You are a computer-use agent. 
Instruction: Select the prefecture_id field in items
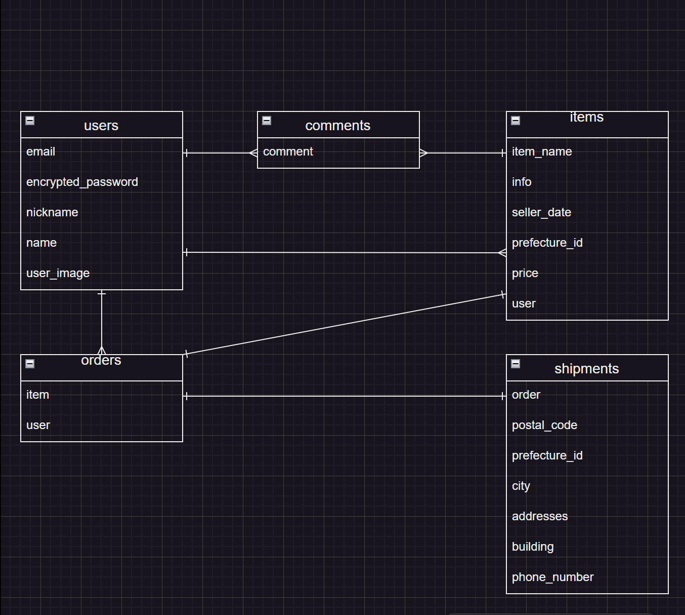547,243
